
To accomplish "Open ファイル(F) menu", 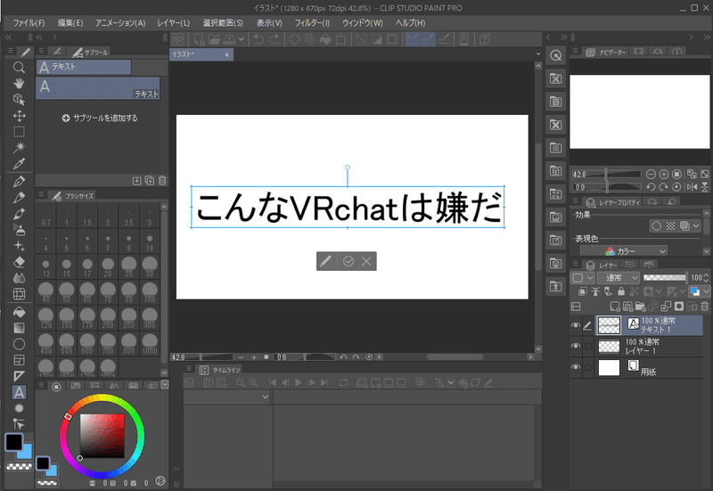I will 29,23.
